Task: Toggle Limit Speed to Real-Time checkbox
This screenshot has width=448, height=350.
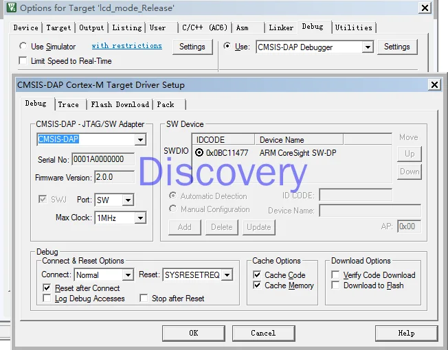Action: click(23, 60)
